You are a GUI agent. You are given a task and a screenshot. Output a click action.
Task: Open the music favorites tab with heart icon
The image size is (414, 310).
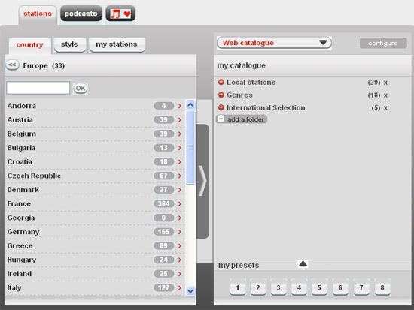120,14
